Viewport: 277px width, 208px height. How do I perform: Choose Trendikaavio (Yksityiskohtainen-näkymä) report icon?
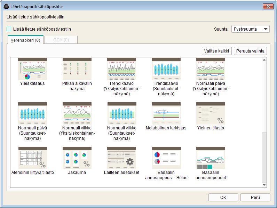[x=121, y=69]
